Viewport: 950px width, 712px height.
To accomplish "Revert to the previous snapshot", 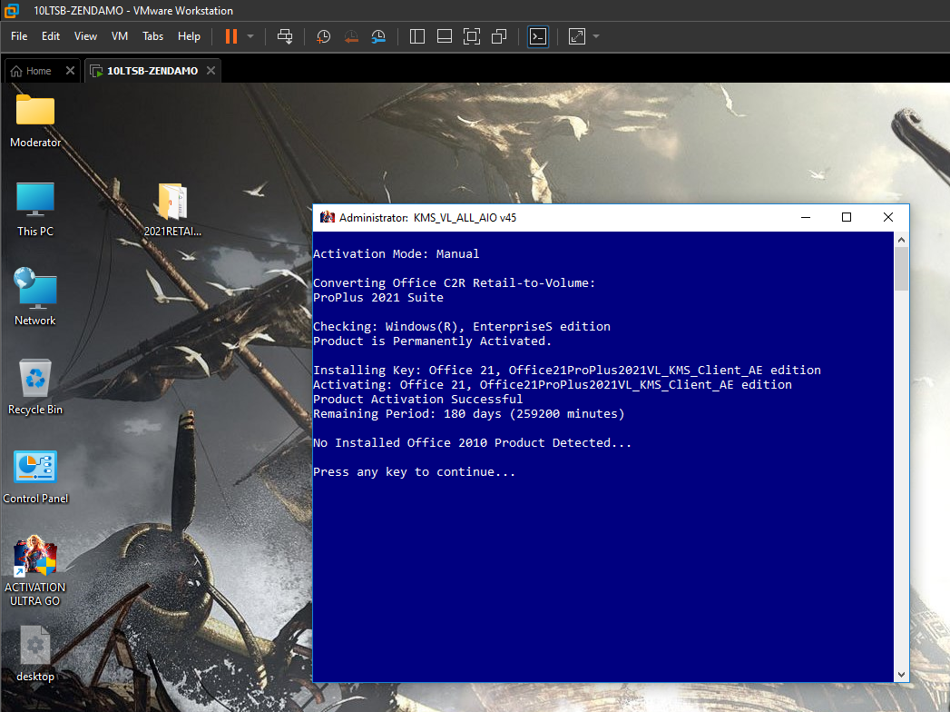I will tap(351, 36).
